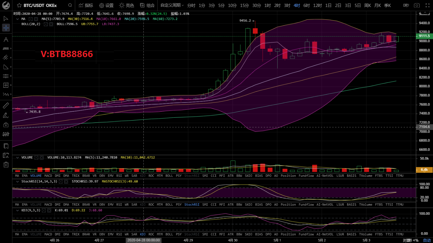The height and width of the screenshot is (243, 433).
Task: Open the 自定义周期 custom period dropdown
Action: pyautogui.click(x=172, y=5)
